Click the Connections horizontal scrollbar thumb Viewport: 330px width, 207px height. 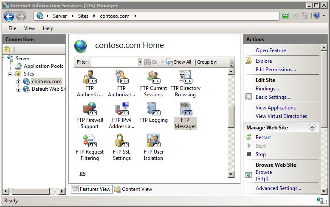pyautogui.click(x=31, y=191)
